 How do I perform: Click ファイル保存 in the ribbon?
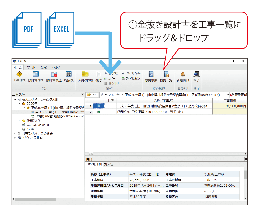[x=131, y=73]
